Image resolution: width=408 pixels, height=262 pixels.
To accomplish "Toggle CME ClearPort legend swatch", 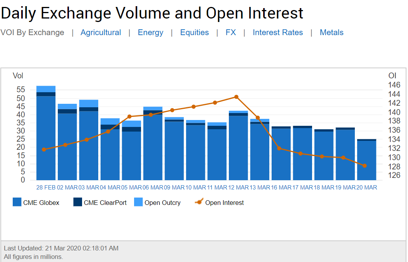I will 78,202.
